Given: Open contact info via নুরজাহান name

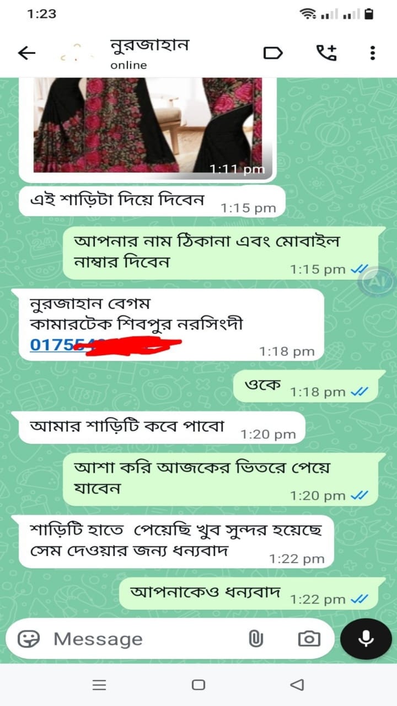Looking at the screenshot, I should click(149, 45).
